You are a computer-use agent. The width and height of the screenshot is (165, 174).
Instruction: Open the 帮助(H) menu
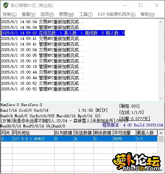coord(148,14)
